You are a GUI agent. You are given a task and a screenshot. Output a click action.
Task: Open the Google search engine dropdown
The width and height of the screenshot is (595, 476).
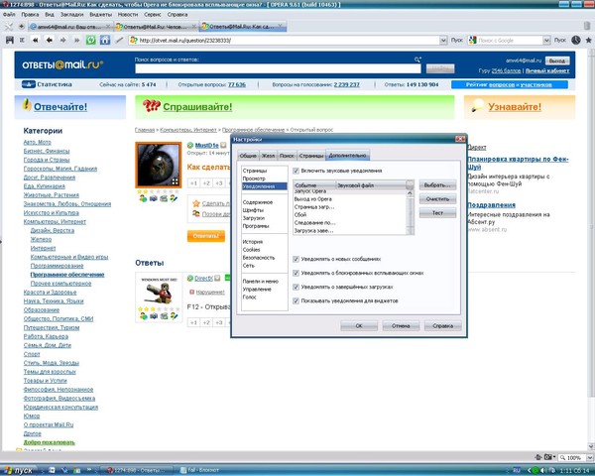click(546, 41)
